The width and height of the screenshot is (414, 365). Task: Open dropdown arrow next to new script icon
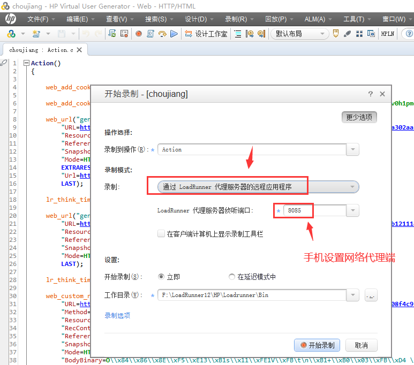click(48, 34)
